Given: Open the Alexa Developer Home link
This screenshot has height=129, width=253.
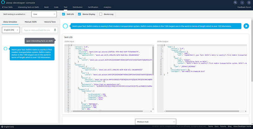Looking at the screenshot, I should coord(242,126).
